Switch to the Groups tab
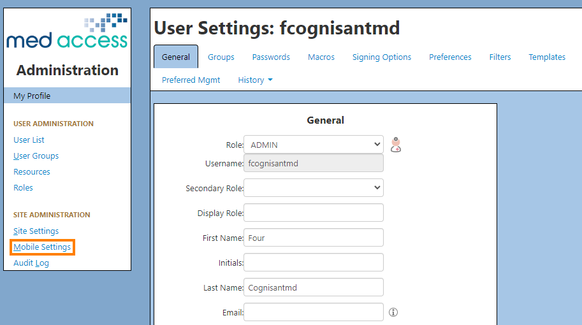Image resolution: width=582 pixels, height=325 pixels. (x=221, y=57)
